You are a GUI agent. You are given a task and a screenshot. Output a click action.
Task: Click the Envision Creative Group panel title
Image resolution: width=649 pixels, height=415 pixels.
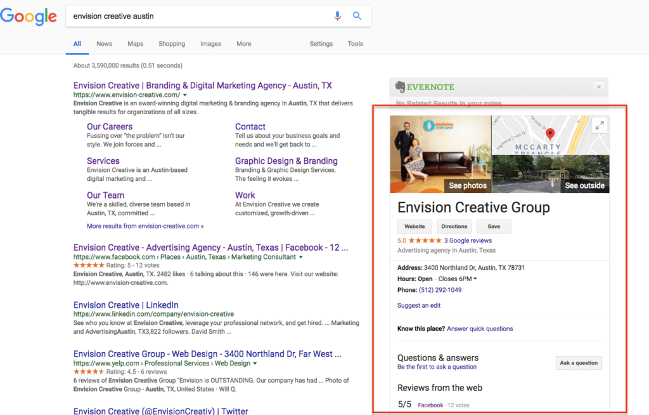coord(473,208)
